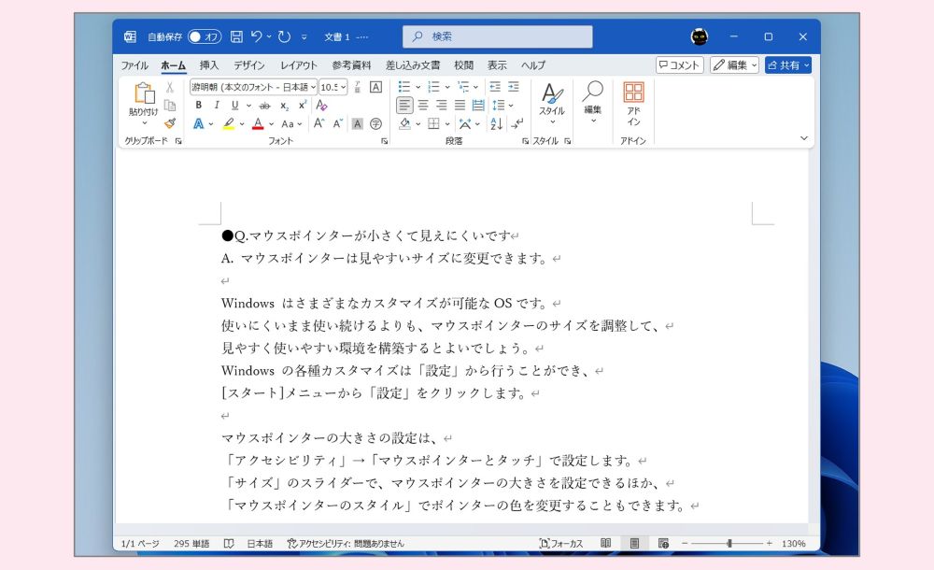Switch to Web Layout view in status bar
The image size is (934, 570).
click(663, 543)
